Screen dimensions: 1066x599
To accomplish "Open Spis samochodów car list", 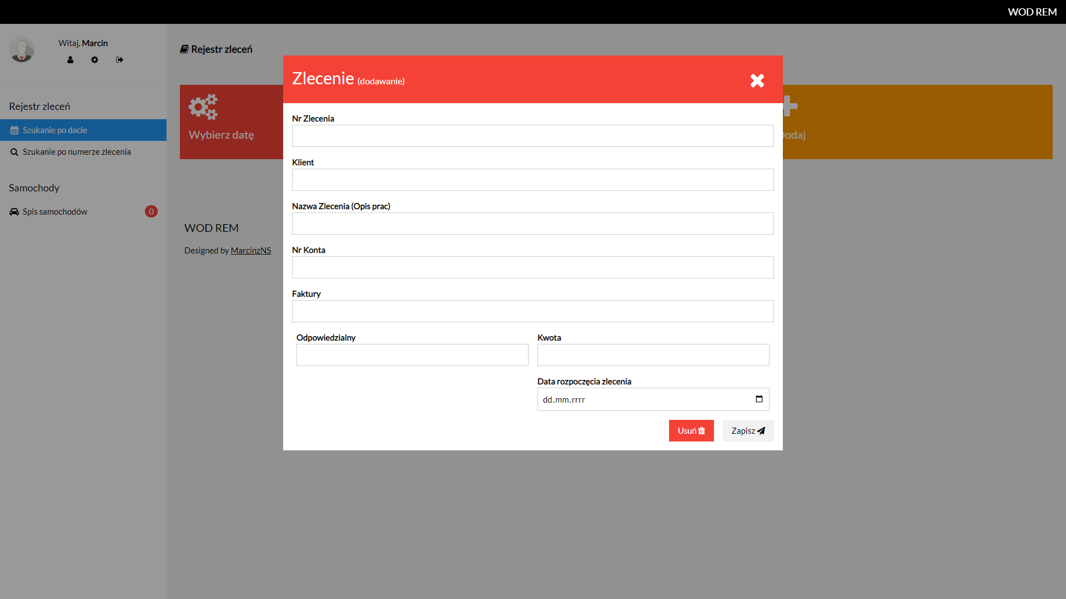I will pos(55,212).
